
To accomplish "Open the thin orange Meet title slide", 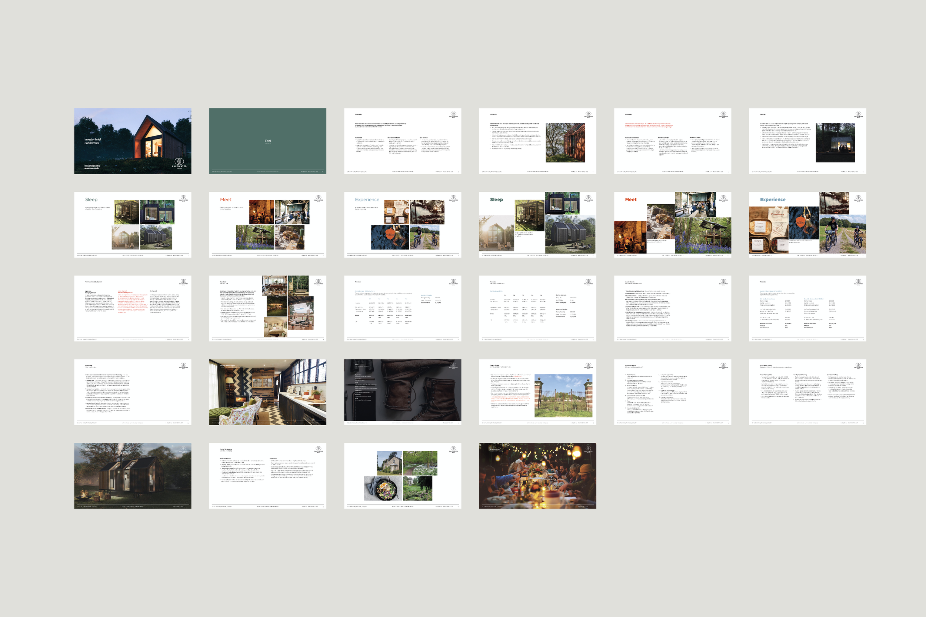I will point(268,225).
